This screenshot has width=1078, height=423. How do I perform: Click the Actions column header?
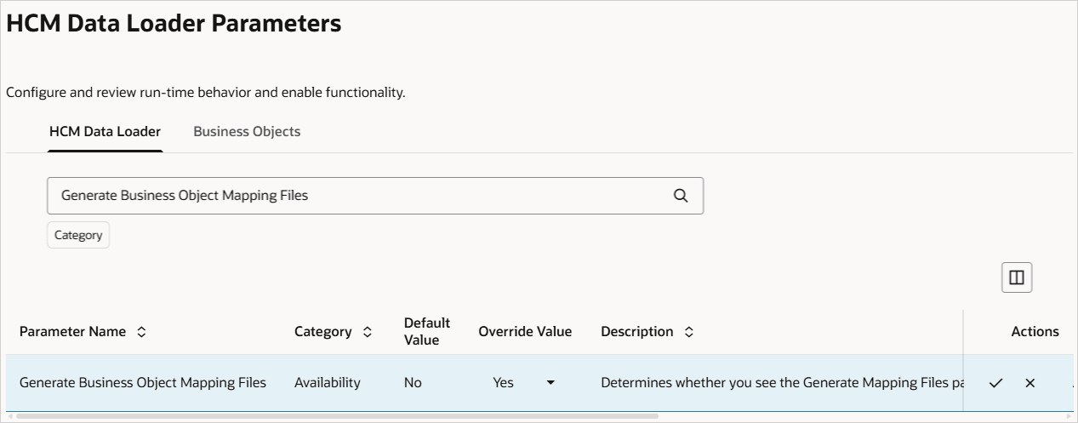[1035, 332]
